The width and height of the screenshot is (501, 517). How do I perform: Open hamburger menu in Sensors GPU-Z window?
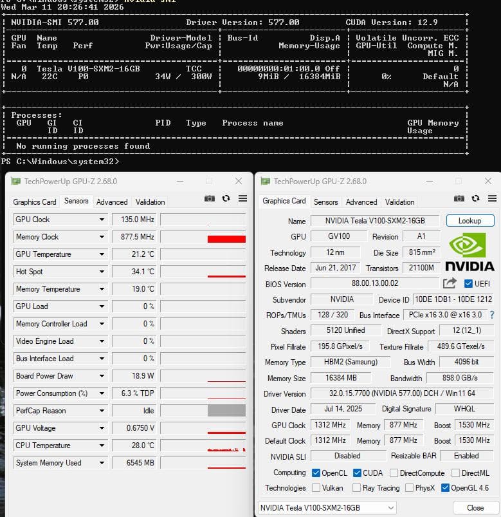point(242,198)
